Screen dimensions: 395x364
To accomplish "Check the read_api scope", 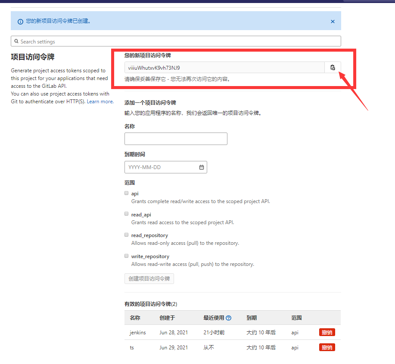I will (126, 213).
